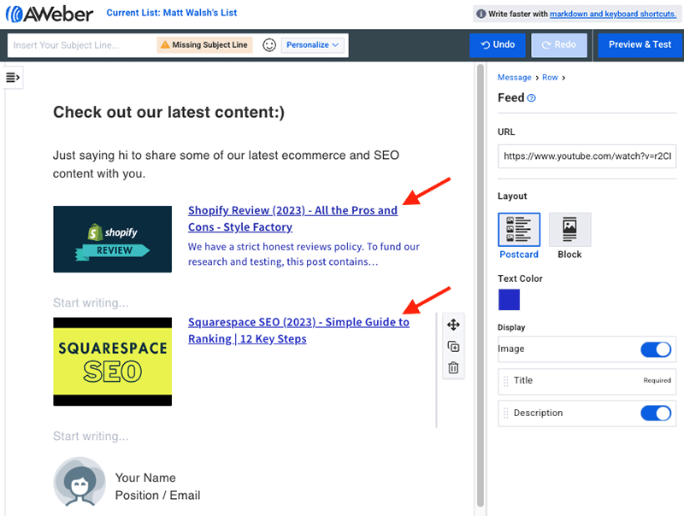Screen dimensions: 684x516
Task: Click the AWeber logo
Action: (x=50, y=14)
